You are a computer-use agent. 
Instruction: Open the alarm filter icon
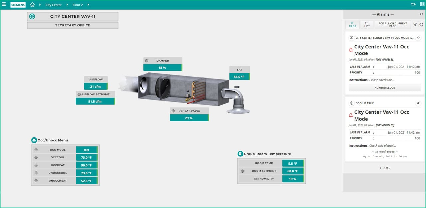[415, 24]
